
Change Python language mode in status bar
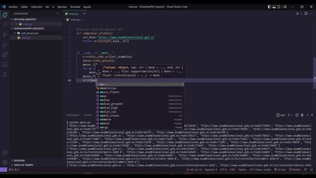(242, 170)
